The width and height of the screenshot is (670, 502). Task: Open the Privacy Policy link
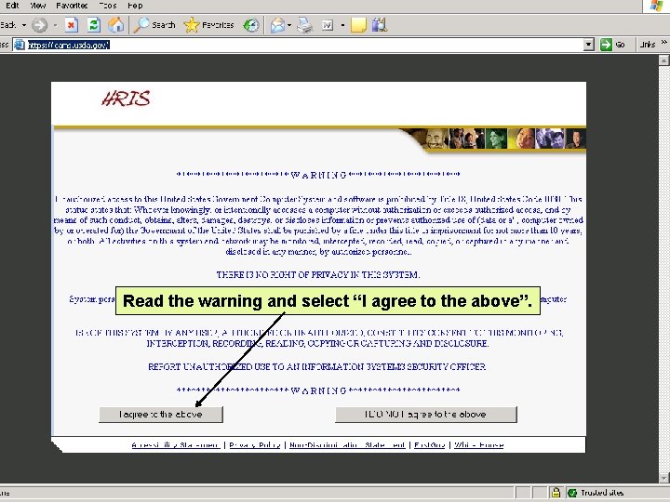coord(255,444)
